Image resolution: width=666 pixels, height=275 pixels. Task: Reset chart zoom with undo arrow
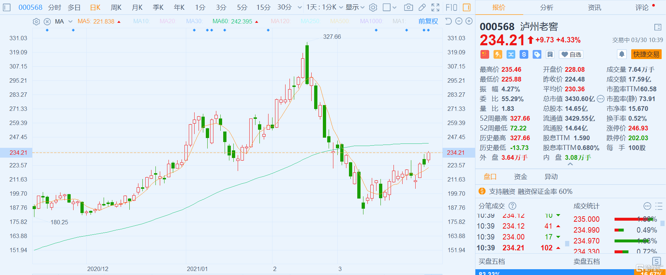coord(448,21)
